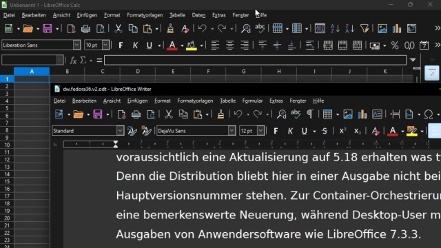This screenshot has height=248, width=441.
Task: Open the Function Wizard fx icon
Action: (73, 60)
